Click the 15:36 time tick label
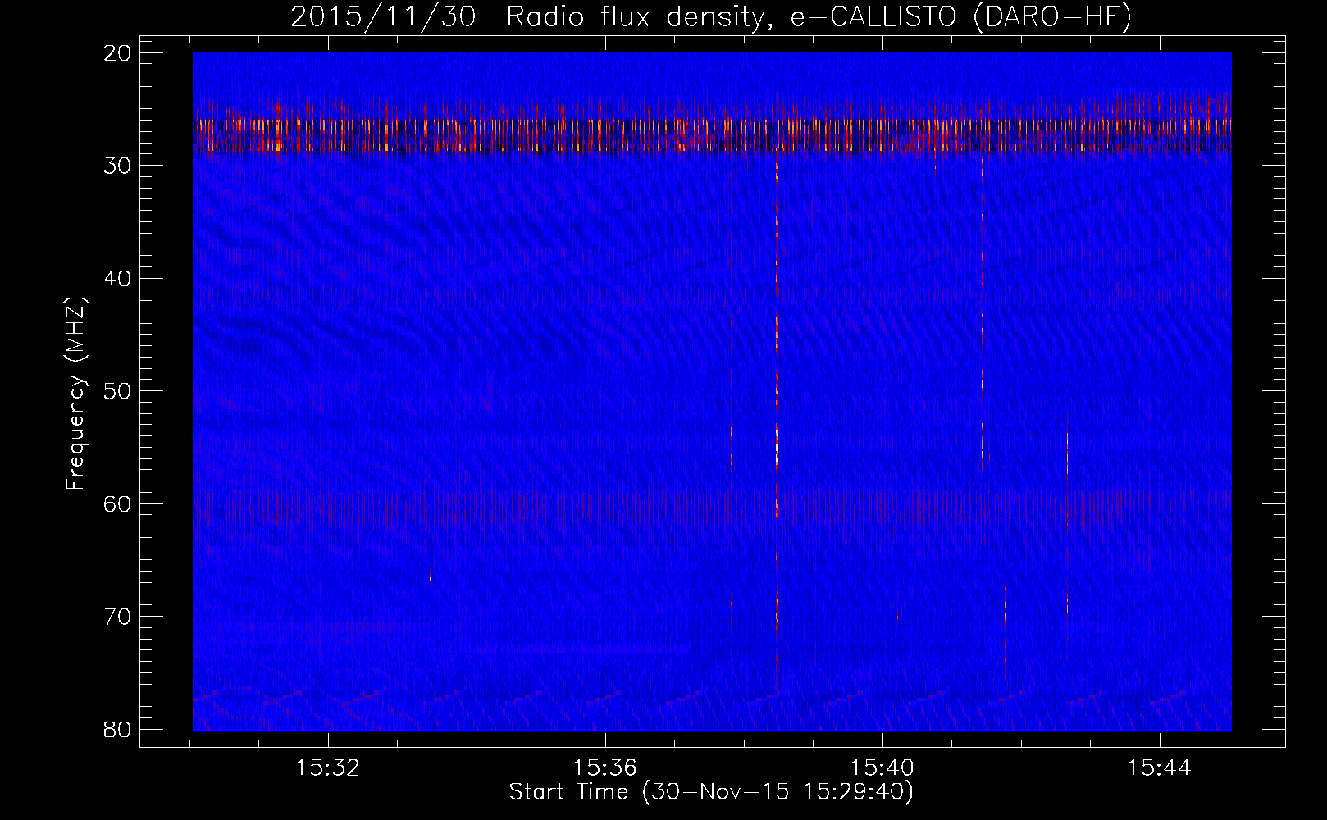Viewport: 1327px width, 820px height. point(605,768)
